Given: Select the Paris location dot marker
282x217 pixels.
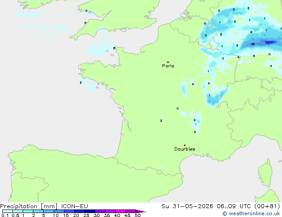Looking at the screenshot, I should pos(168,62).
